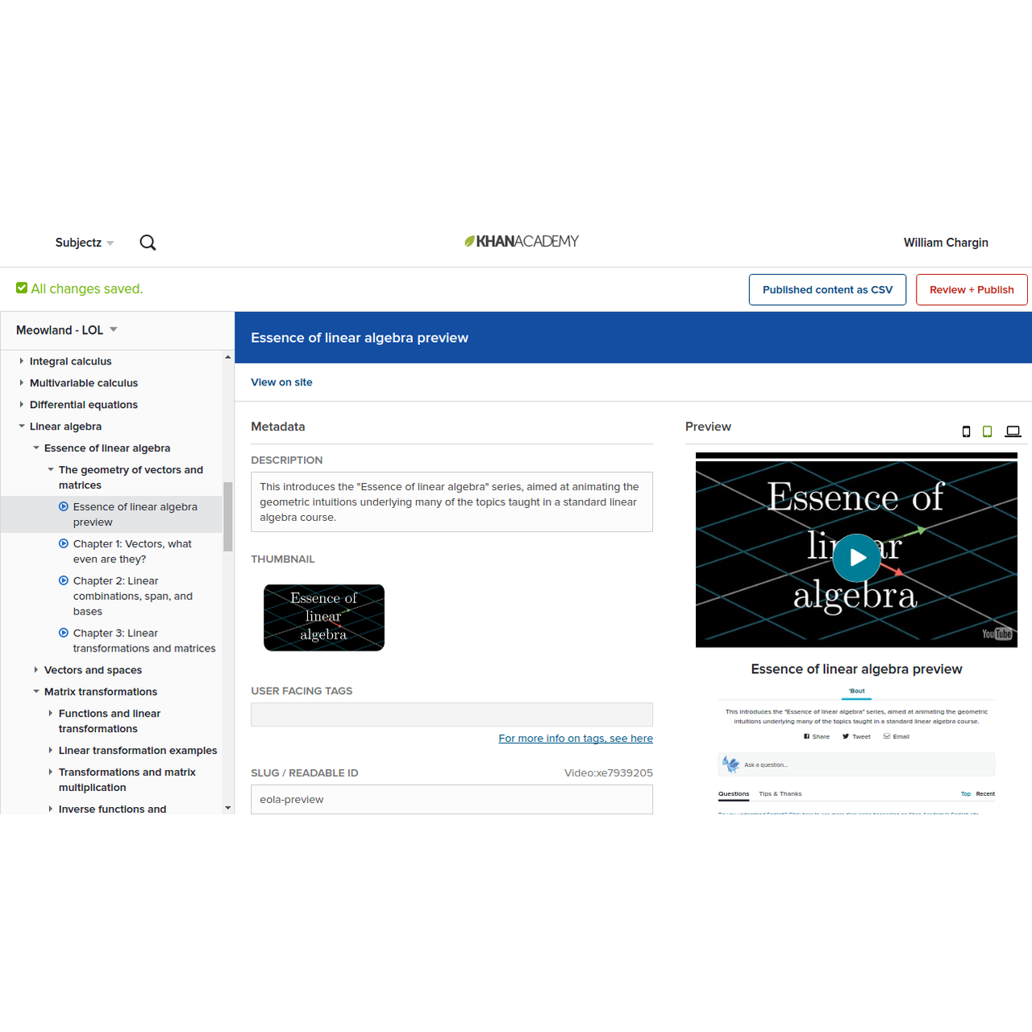Expand the Integral calculus tree node
Image resolution: width=1032 pixels, height=1032 pixels.
pos(22,361)
